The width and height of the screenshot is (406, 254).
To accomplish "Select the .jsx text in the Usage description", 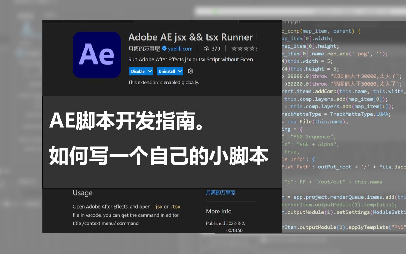I will pos(157,207).
